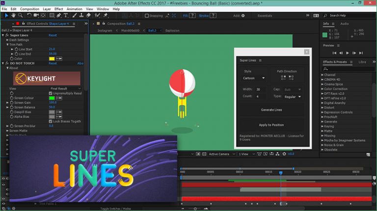Click the Play button in Preview panel
This screenshot has width=377, height=211.
click(348, 53)
